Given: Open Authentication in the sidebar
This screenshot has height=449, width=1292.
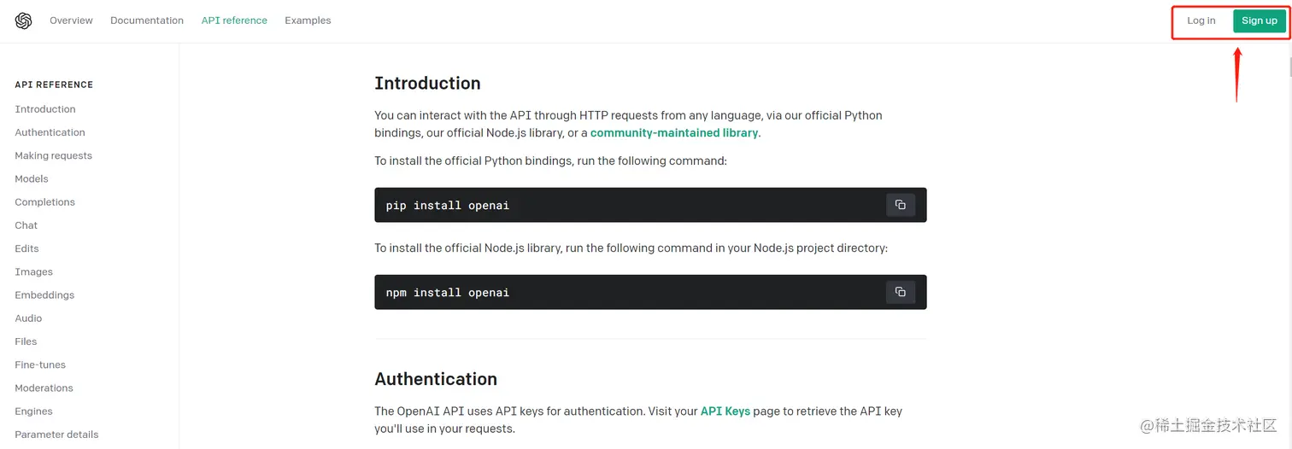Looking at the screenshot, I should pos(50,132).
